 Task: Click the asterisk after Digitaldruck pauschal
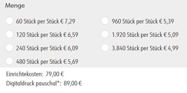[x=58, y=82]
